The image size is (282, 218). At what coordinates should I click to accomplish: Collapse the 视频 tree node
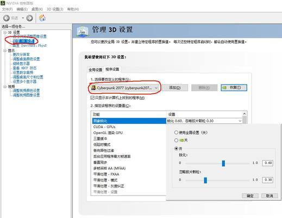click(x=5, y=87)
